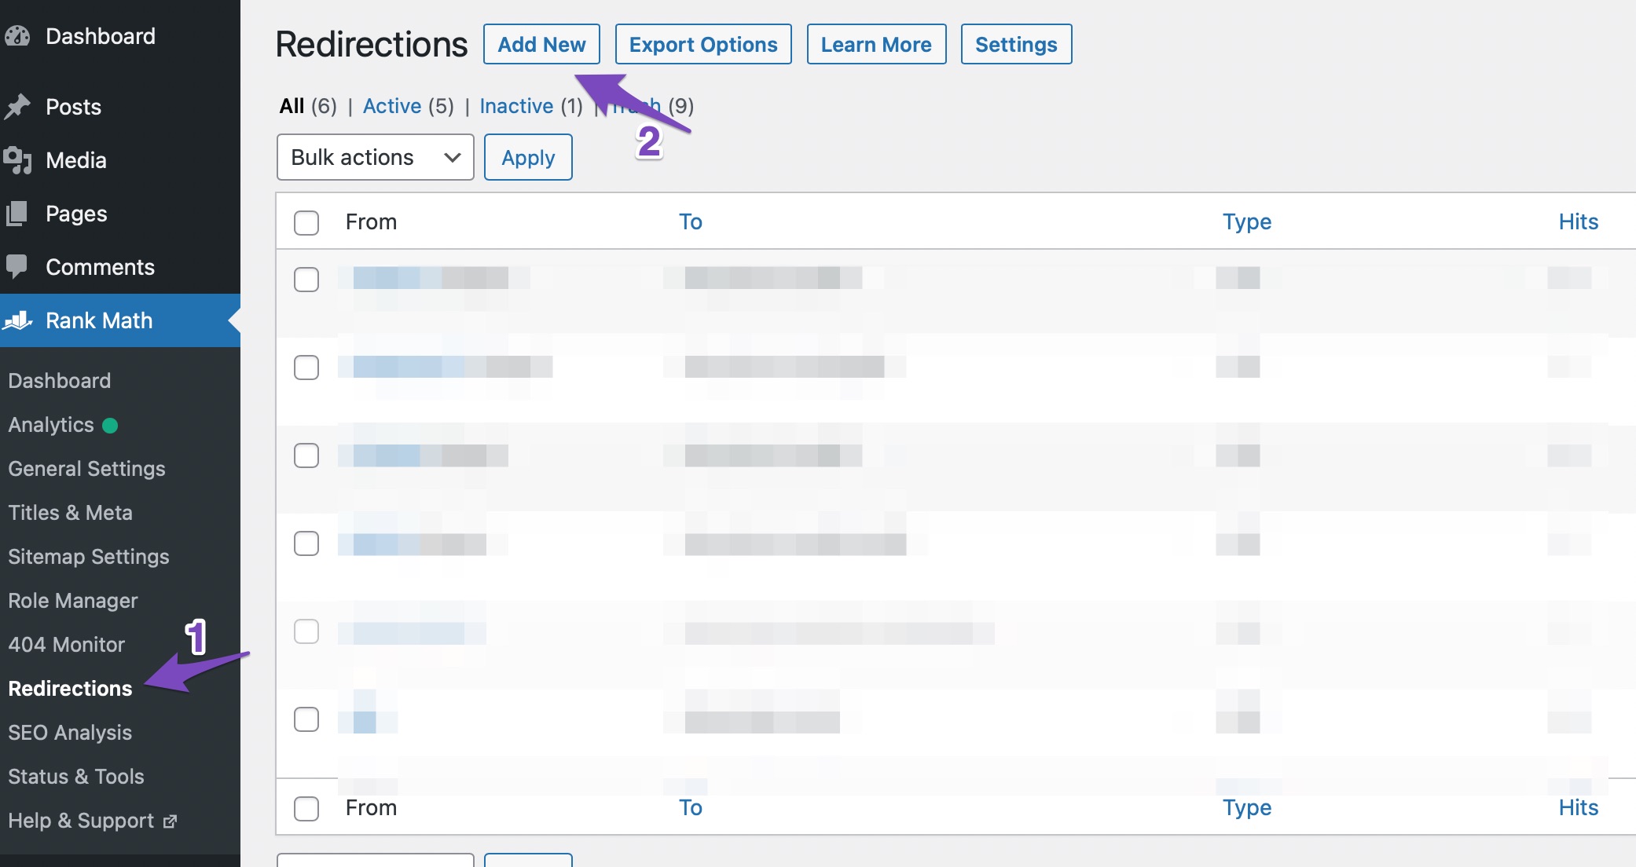Sort by the Type column header
This screenshot has height=867, width=1636.
(1246, 222)
